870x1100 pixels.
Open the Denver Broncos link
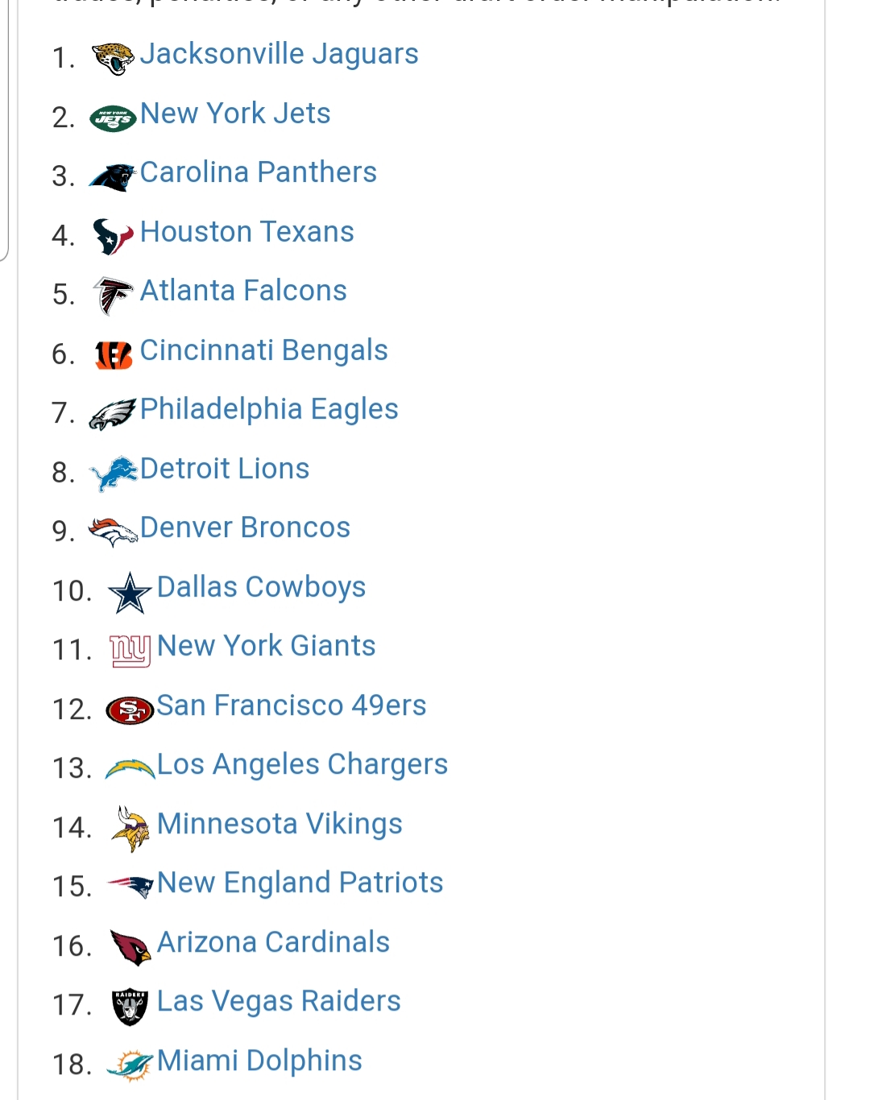(x=245, y=527)
